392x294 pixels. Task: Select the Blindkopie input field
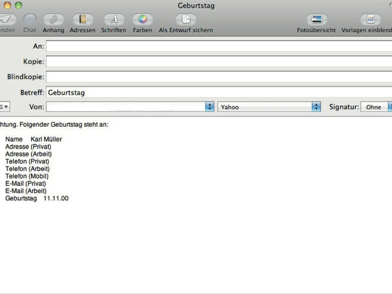[x=219, y=77]
